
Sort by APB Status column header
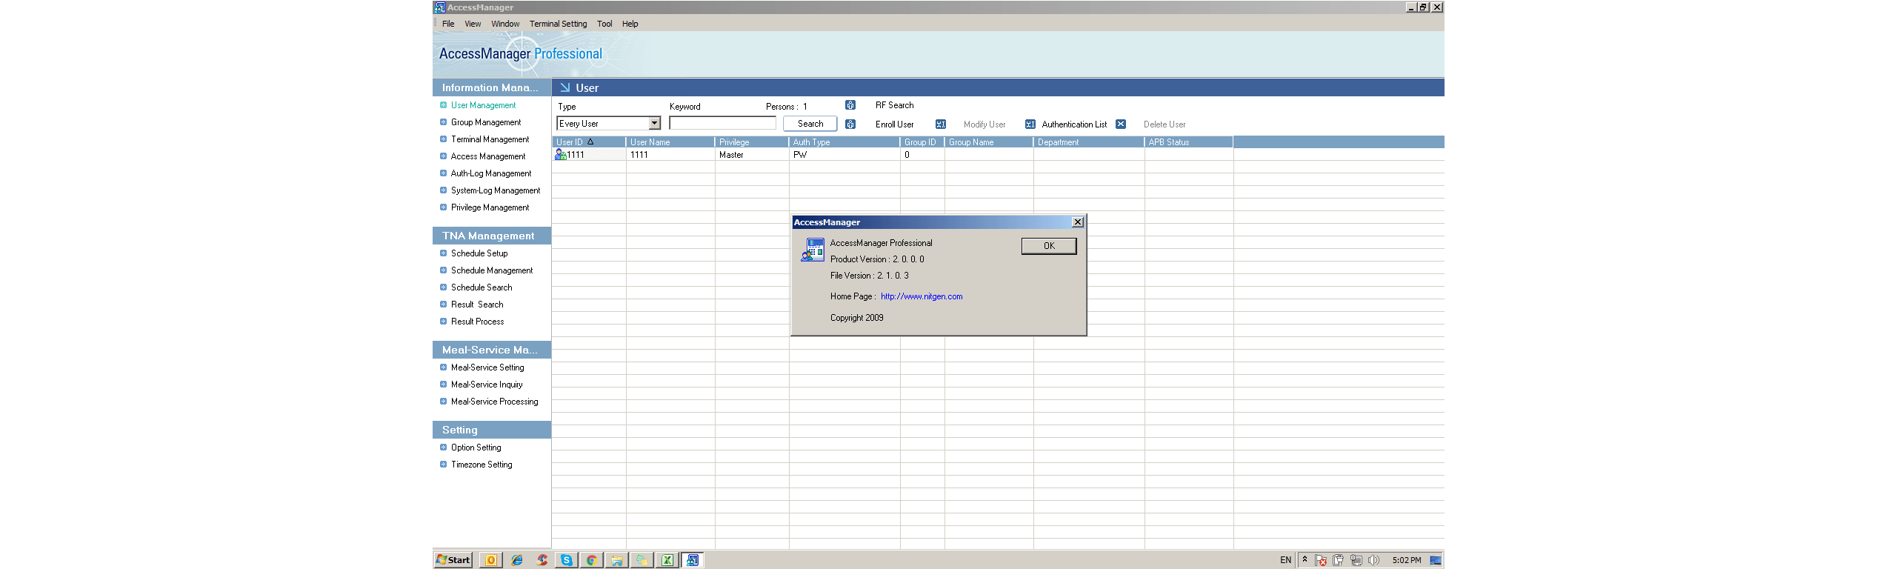coord(1189,142)
